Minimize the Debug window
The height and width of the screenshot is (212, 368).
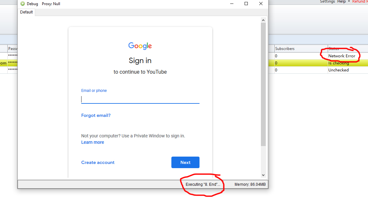pyautogui.click(x=231, y=4)
